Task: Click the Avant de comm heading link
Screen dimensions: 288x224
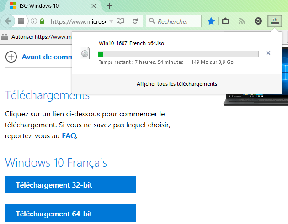Action: point(47,57)
